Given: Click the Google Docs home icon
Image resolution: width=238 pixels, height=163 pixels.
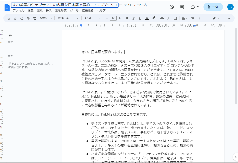Looking at the screenshot, I should [x=7, y=7].
